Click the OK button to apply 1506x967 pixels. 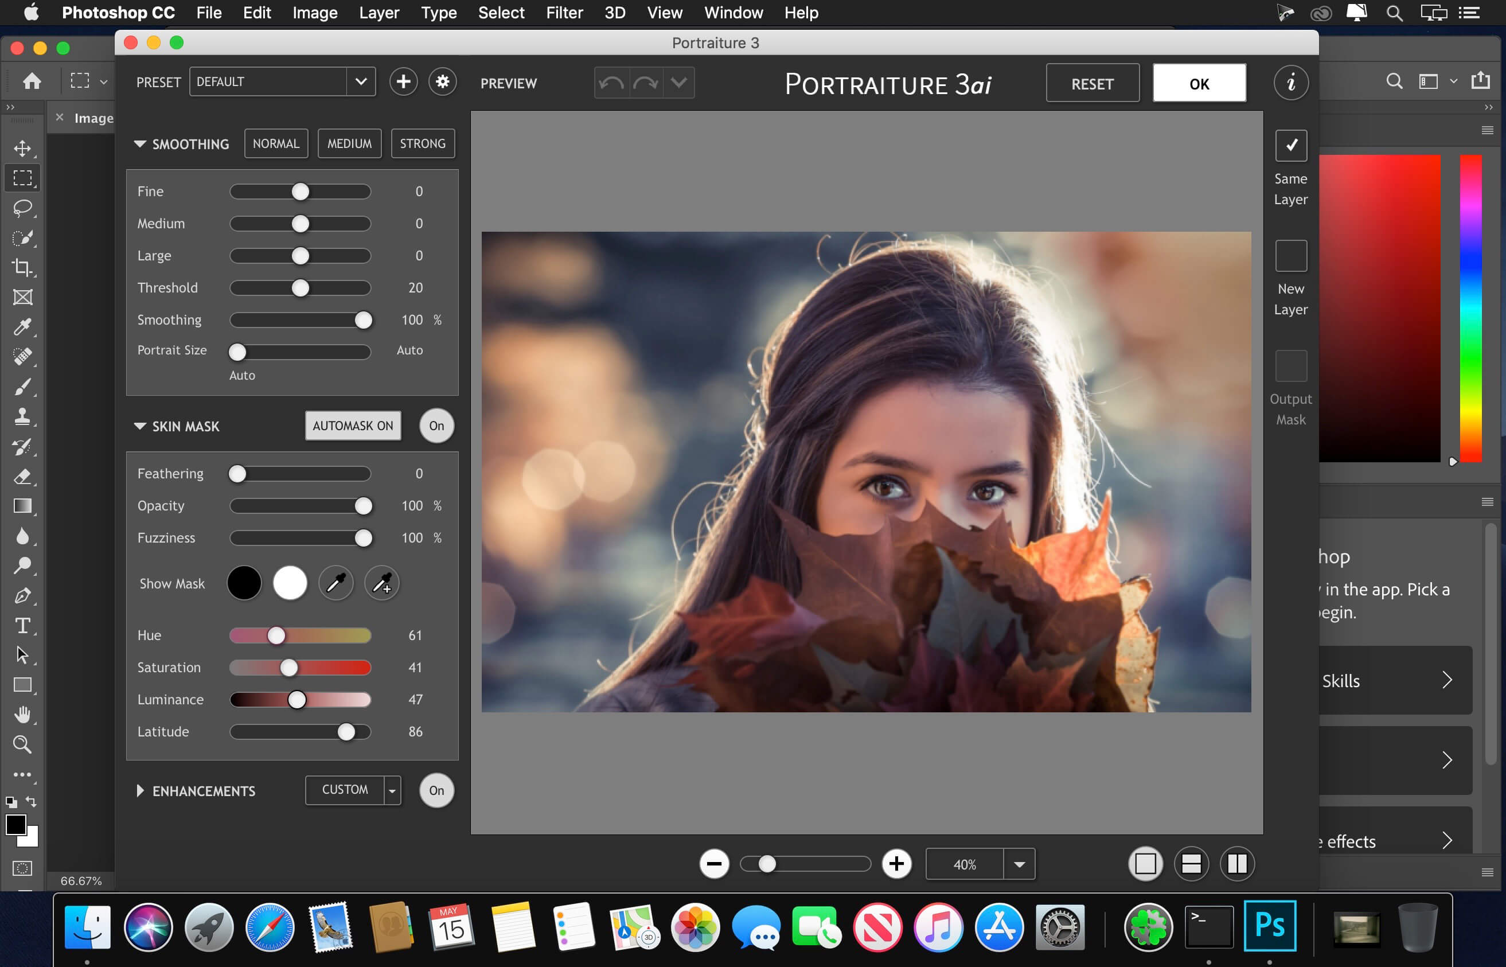pyautogui.click(x=1199, y=83)
